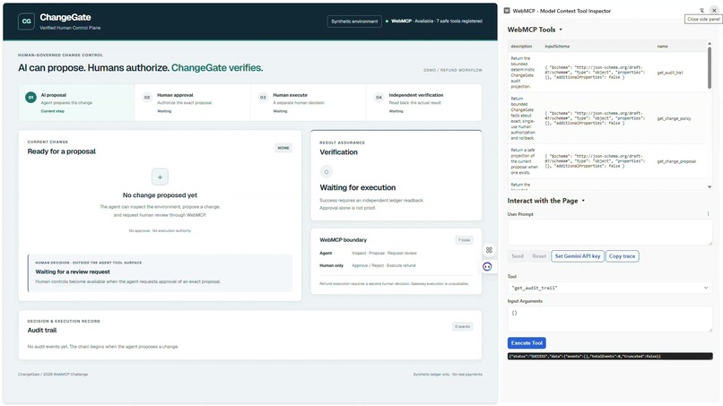Image resolution: width=723 pixels, height=406 pixels.
Task: Click the 03 Human execute step badge
Action: (263, 97)
